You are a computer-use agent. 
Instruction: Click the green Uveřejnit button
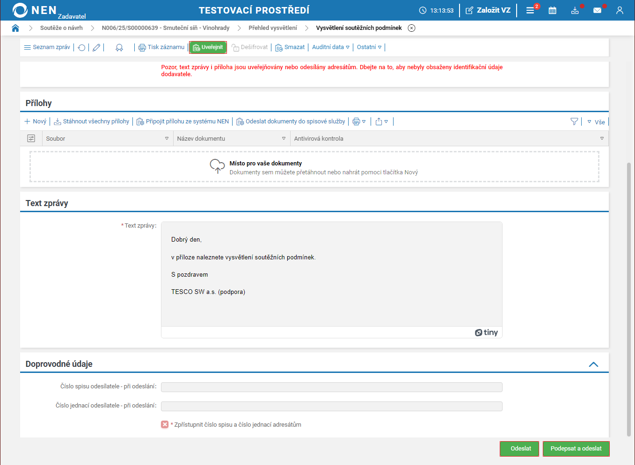tap(208, 47)
